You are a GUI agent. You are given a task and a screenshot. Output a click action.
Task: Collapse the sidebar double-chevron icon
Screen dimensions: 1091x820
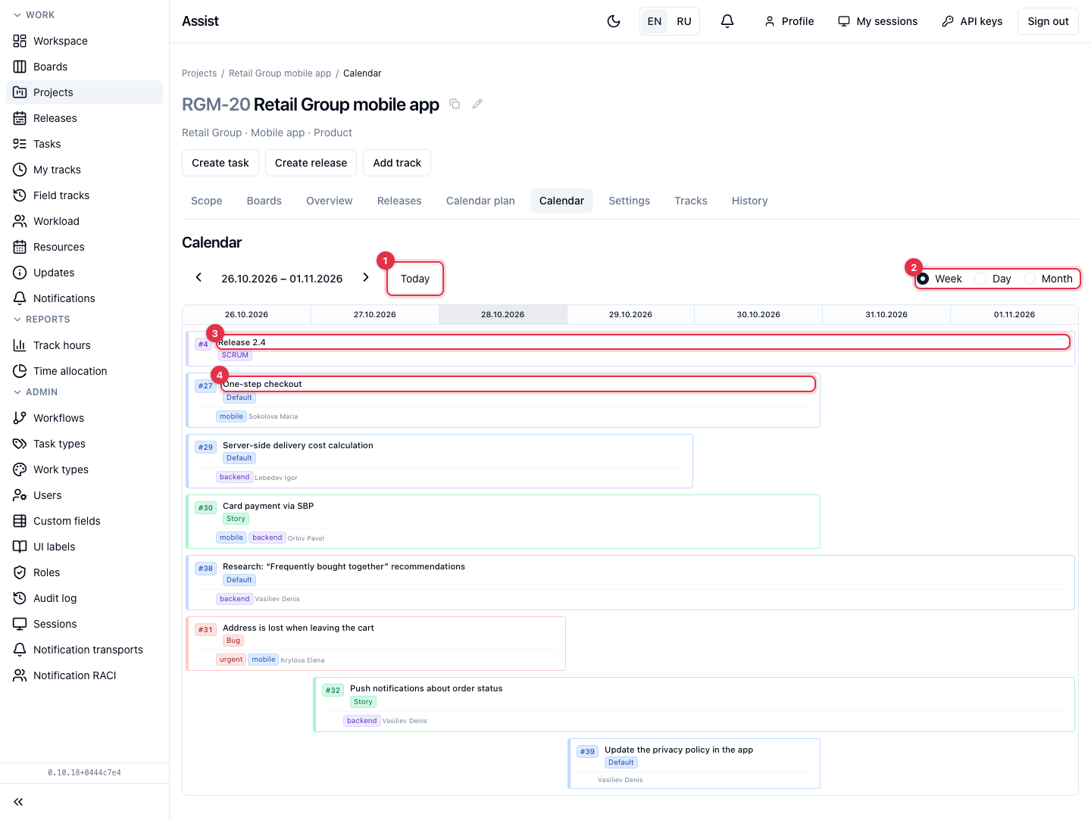click(18, 802)
